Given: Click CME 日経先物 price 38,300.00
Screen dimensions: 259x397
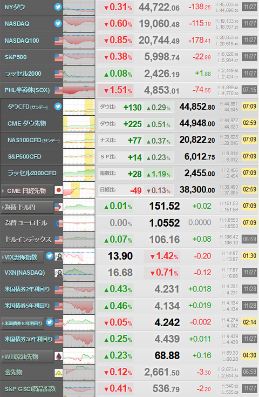Looking at the screenshot, I should (x=197, y=190).
